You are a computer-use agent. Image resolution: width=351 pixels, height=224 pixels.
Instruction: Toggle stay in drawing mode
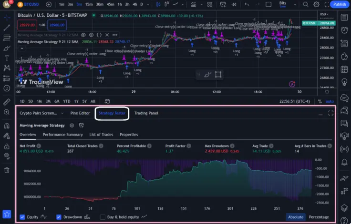click(x=7, y=136)
